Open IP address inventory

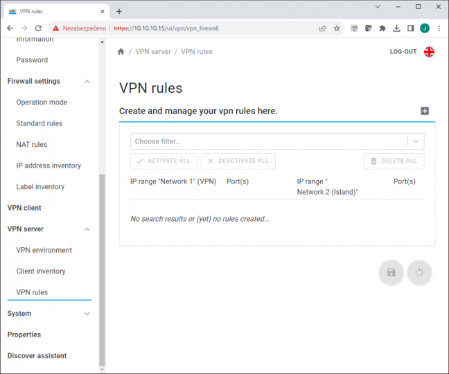click(x=49, y=166)
